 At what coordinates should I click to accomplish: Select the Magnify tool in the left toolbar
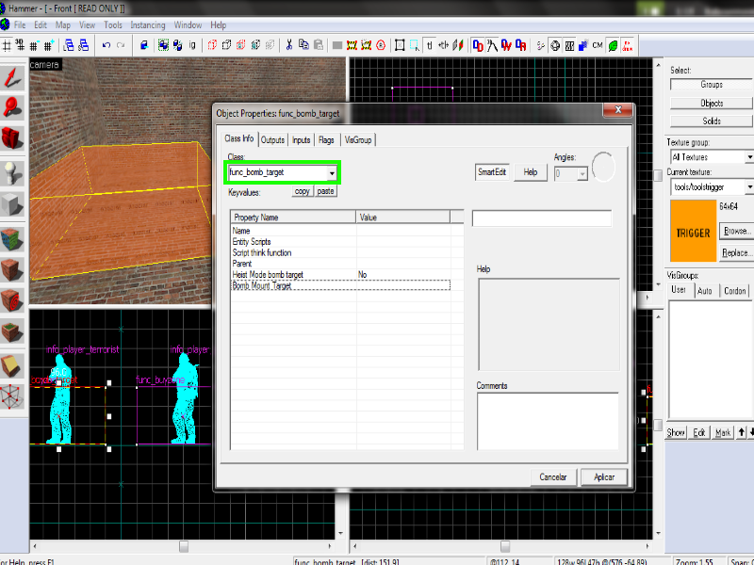click(x=13, y=107)
